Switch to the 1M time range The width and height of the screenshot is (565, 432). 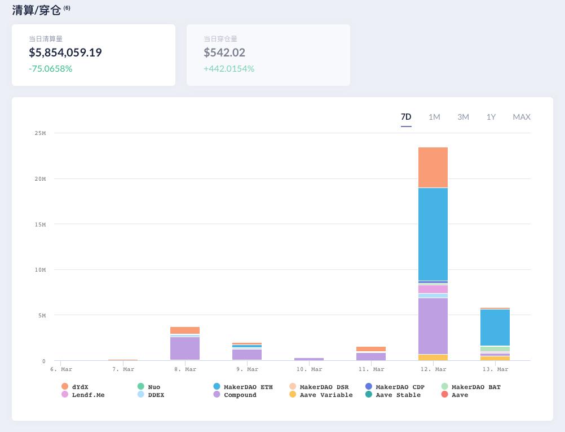tap(434, 117)
